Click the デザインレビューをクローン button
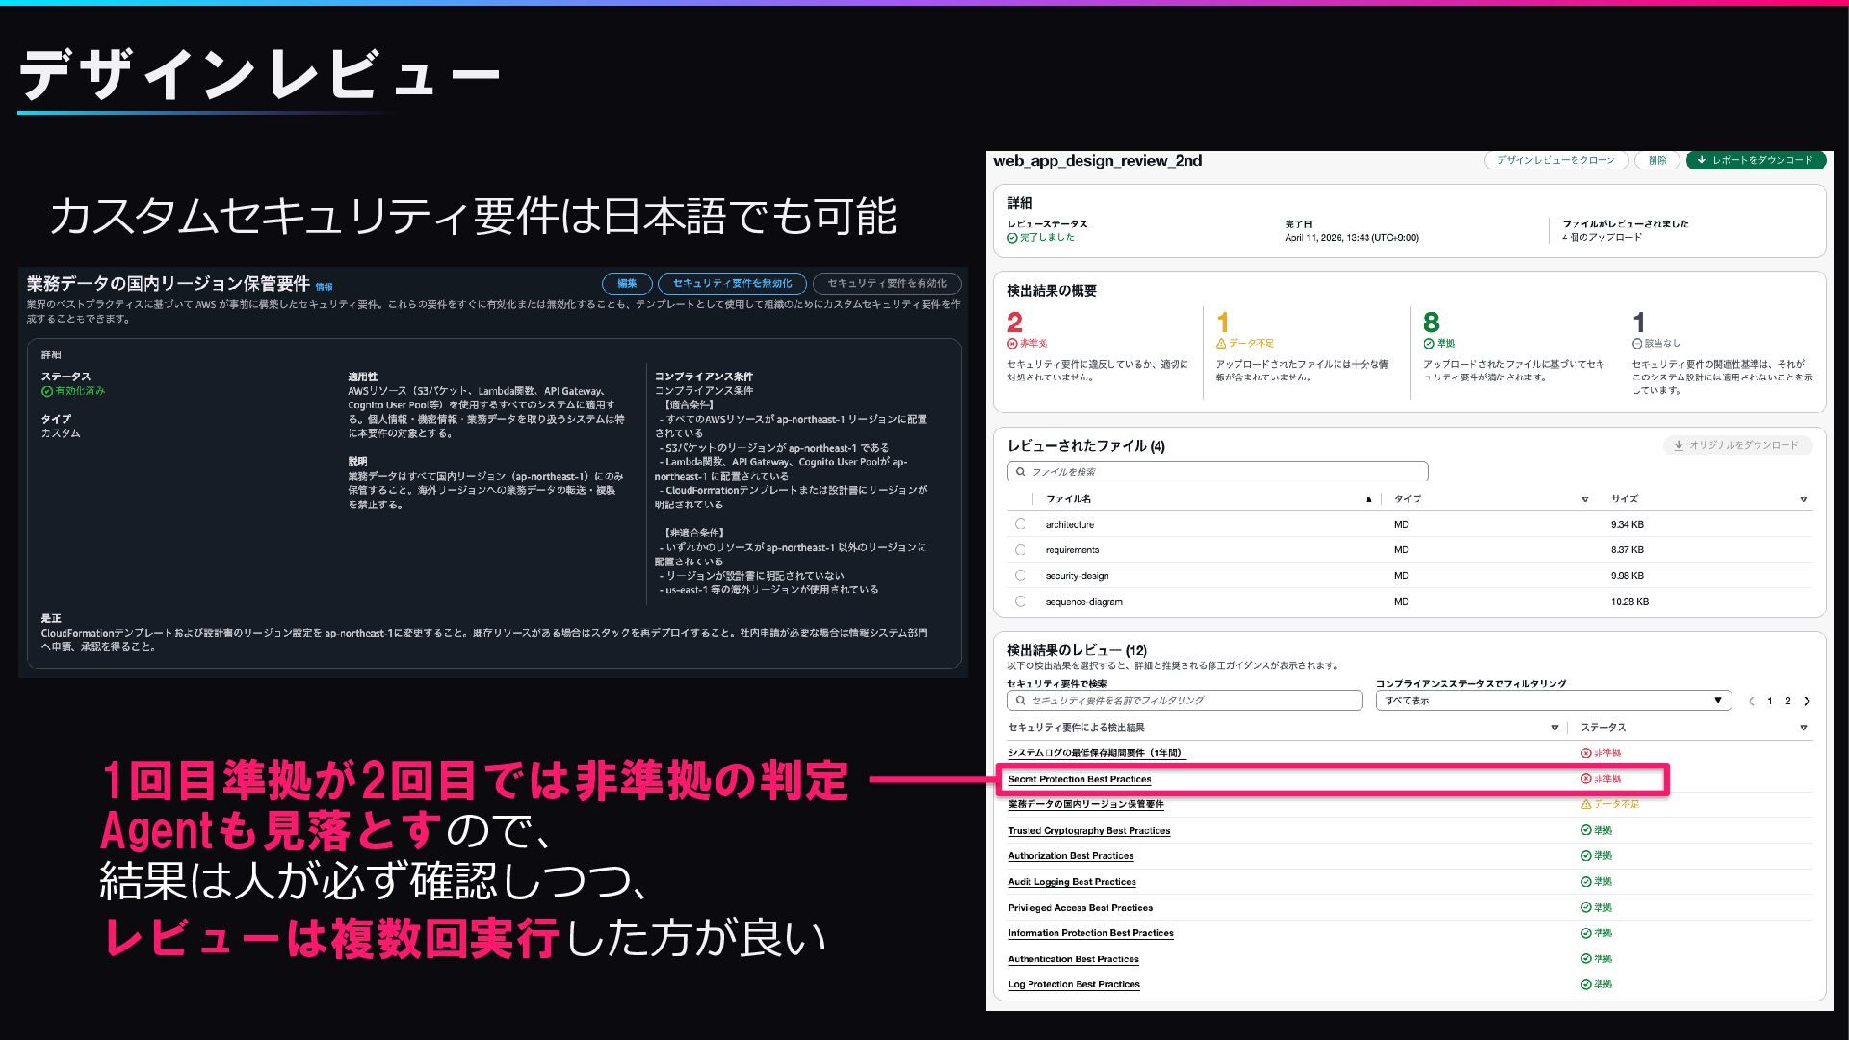The width and height of the screenshot is (1849, 1040). pyautogui.click(x=1555, y=160)
